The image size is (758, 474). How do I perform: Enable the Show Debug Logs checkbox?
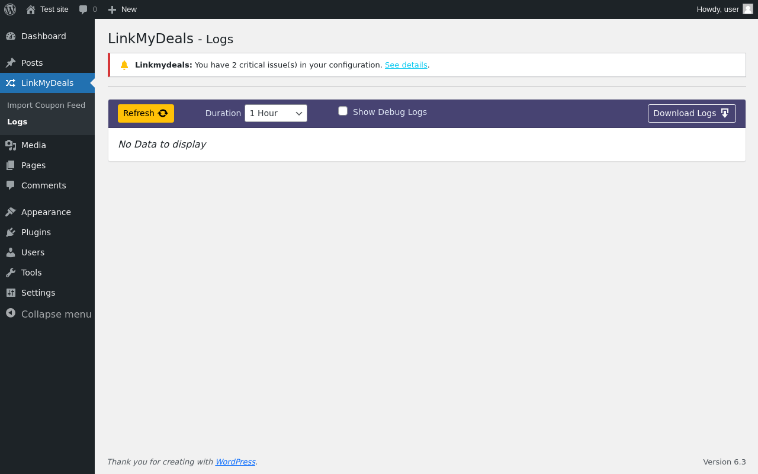[x=343, y=111]
